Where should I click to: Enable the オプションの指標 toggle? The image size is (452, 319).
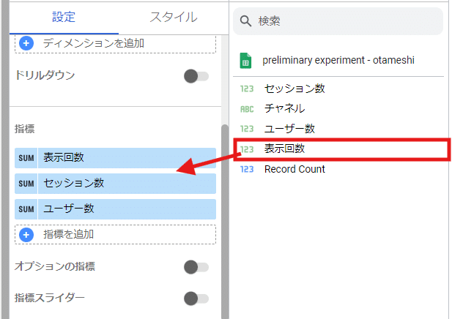pyautogui.click(x=196, y=267)
